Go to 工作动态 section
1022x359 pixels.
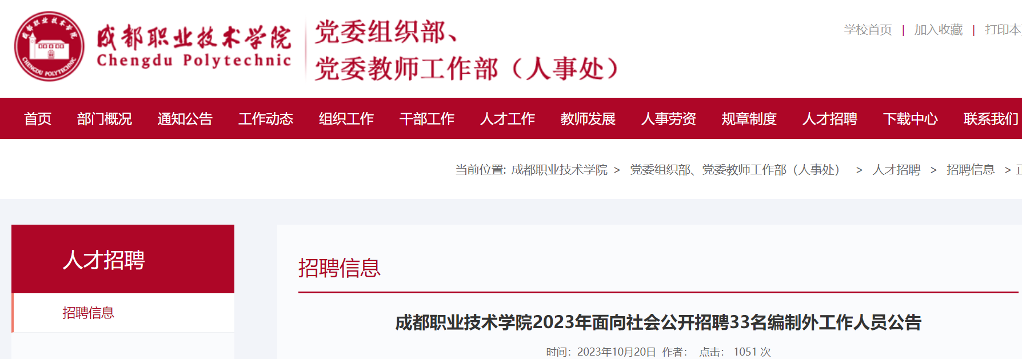(x=266, y=119)
